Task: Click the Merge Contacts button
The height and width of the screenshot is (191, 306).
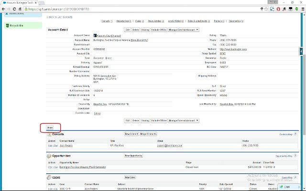Action: click(148, 134)
